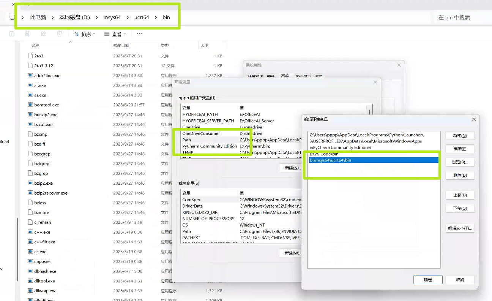Image resolution: width=492 pixels, height=301 pixels.
Task: Select the addr2line.exe file icon
Action: click(30, 75)
